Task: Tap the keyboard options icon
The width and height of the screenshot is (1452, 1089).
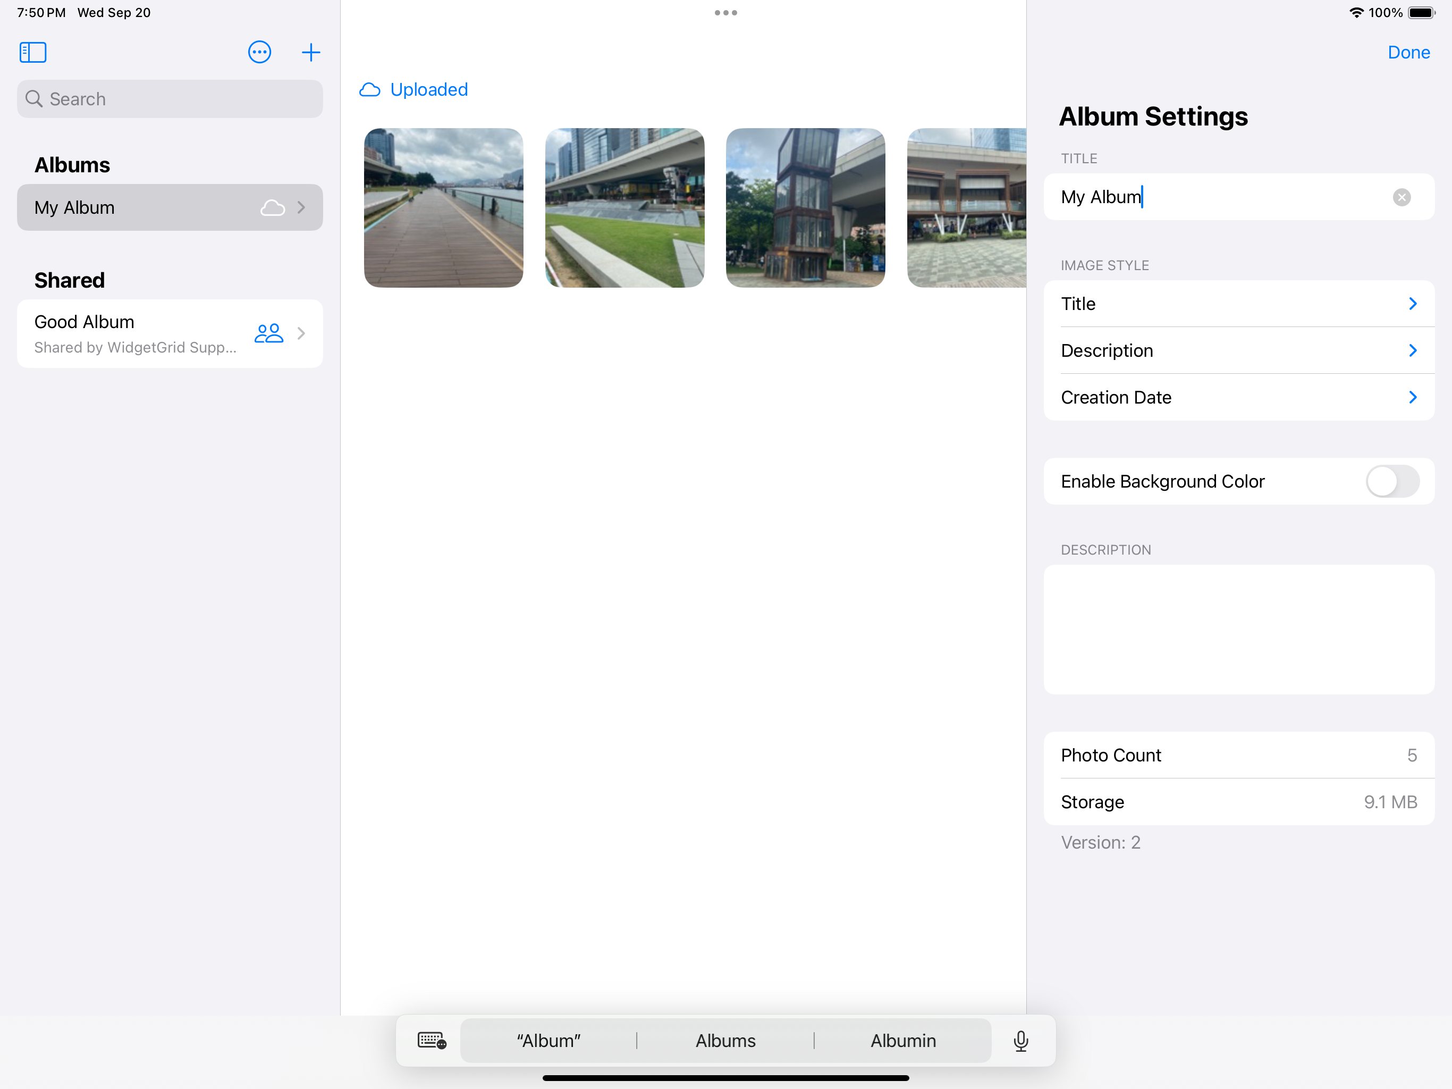Action: [x=432, y=1041]
